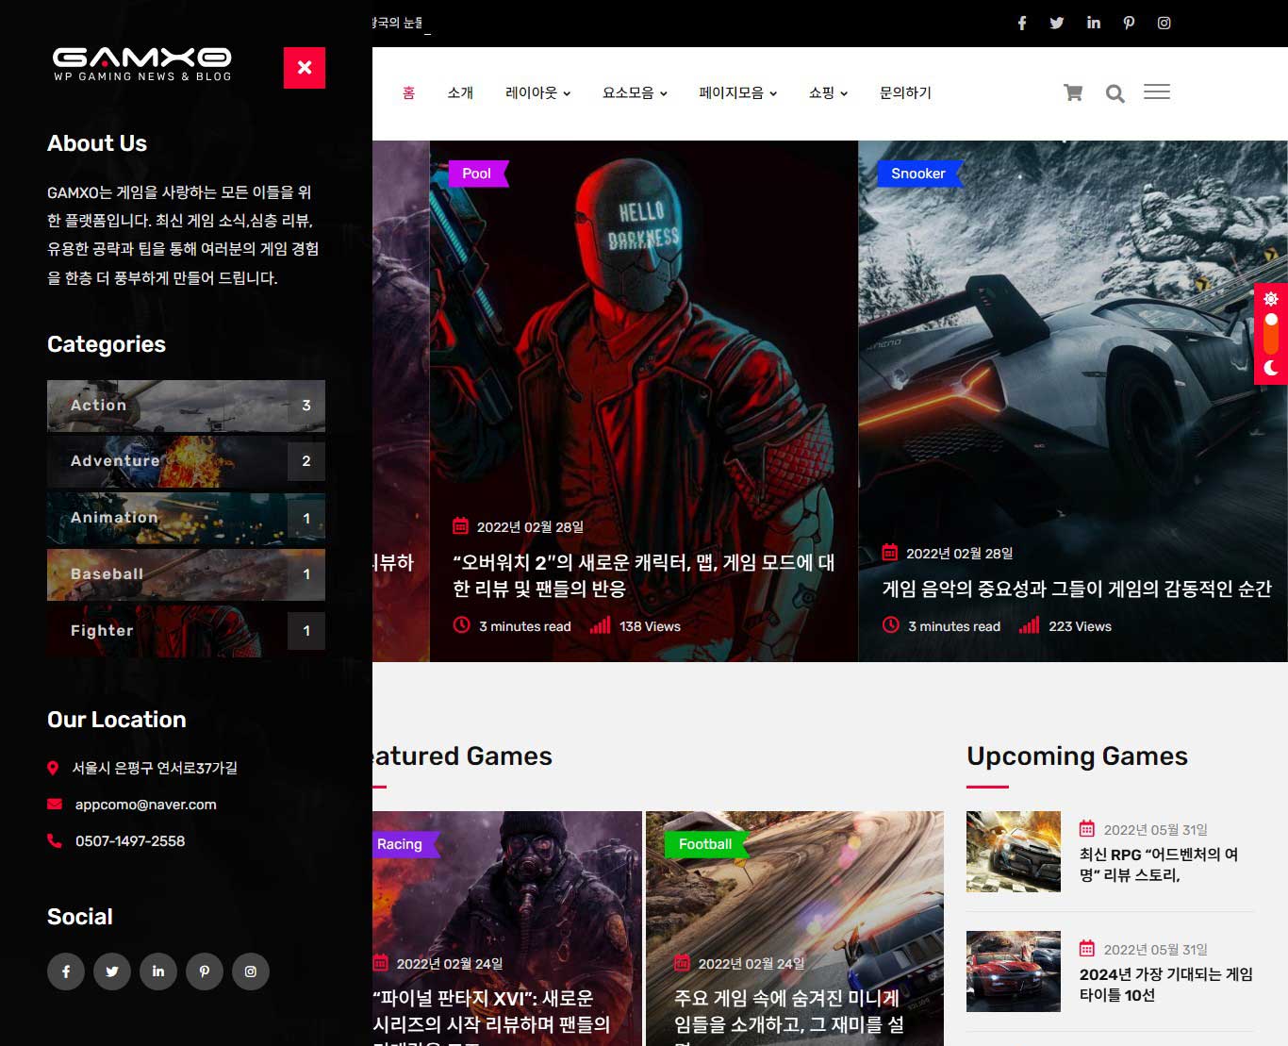The height and width of the screenshot is (1046, 1288).
Task: Click the Twitter circle in the Social section
Action: pos(112,971)
